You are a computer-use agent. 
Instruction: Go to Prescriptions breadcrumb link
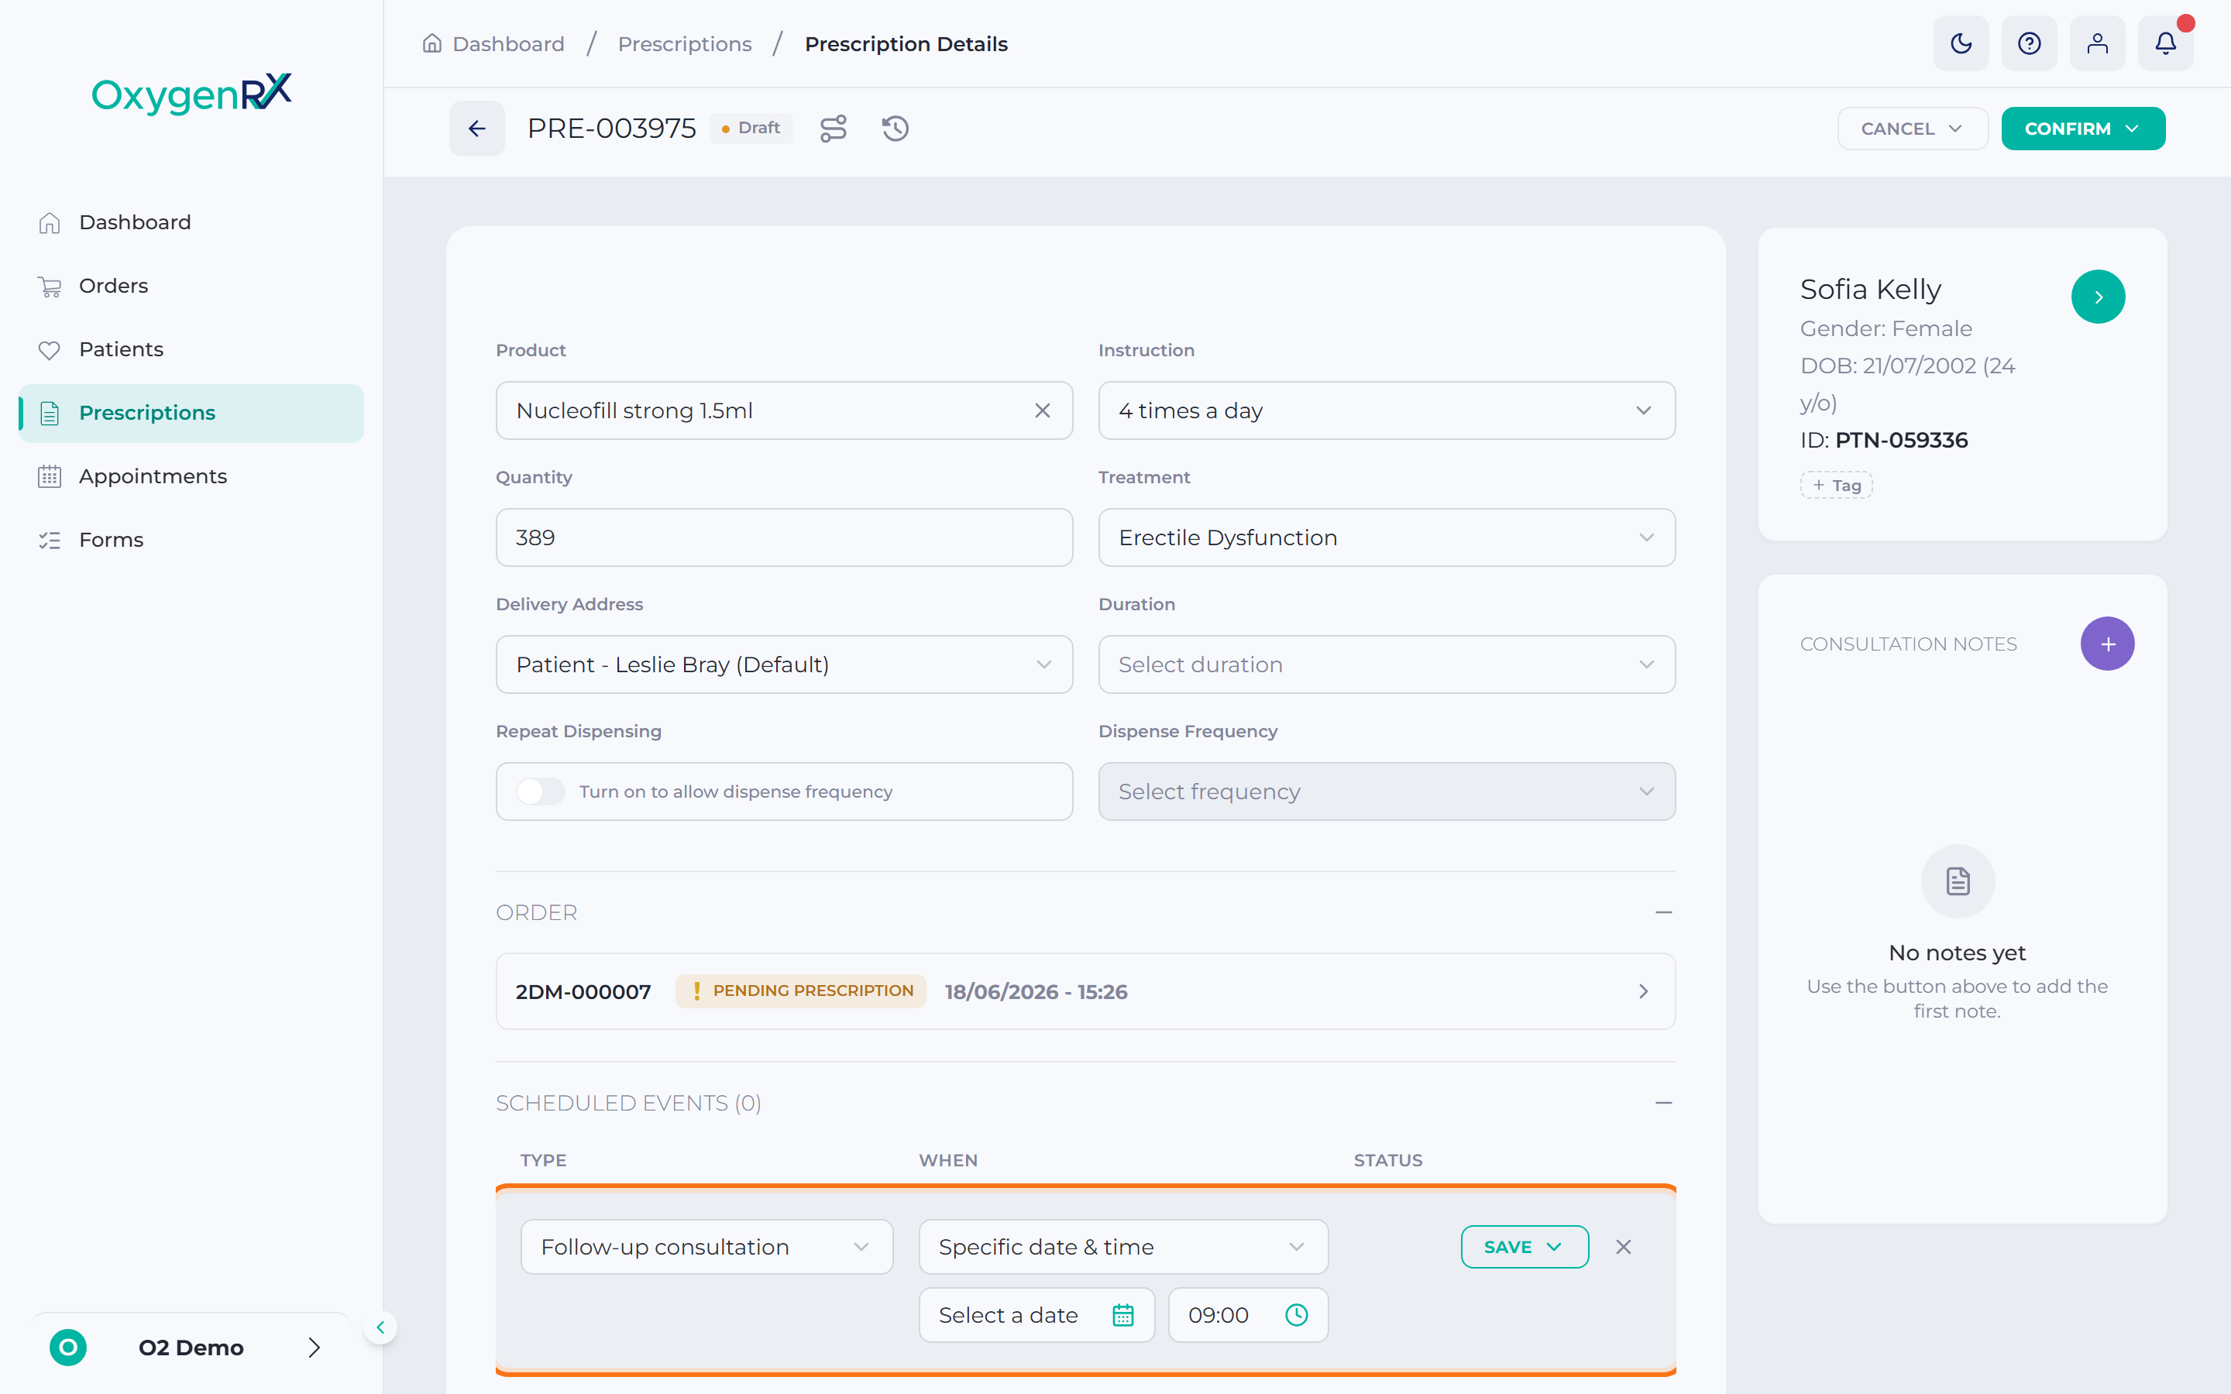[x=684, y=43]
